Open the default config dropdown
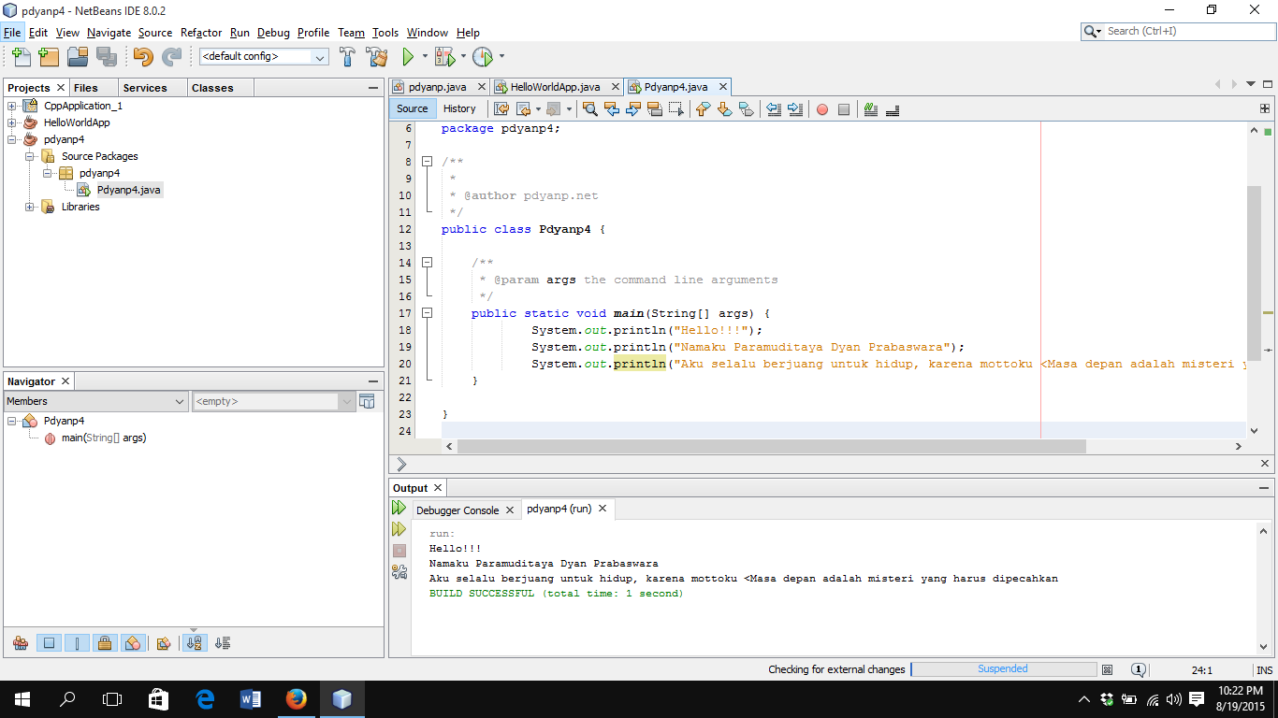Screen dimensions: 1278x718 click(x=263, y=57)
